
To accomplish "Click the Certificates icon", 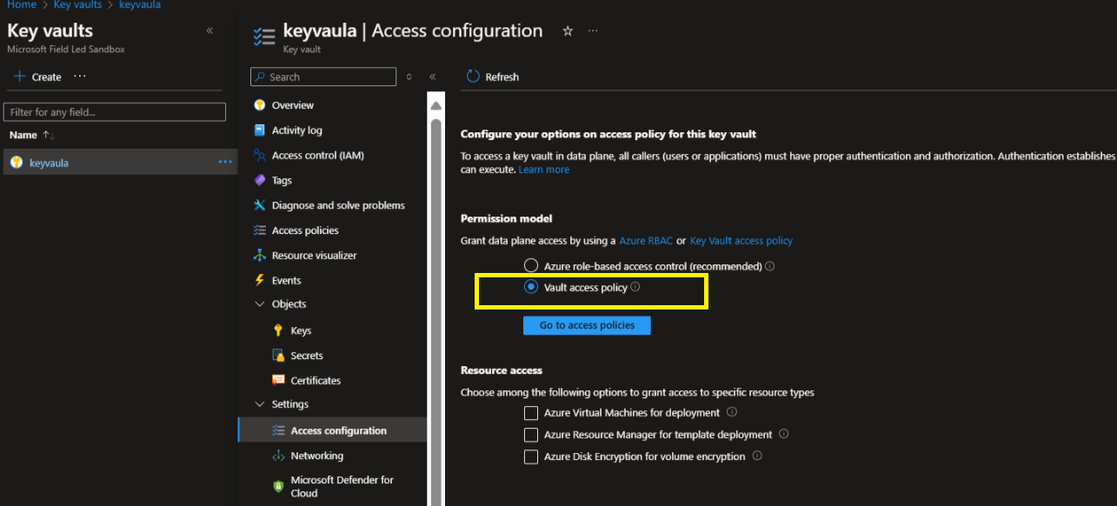I will 278,380.
